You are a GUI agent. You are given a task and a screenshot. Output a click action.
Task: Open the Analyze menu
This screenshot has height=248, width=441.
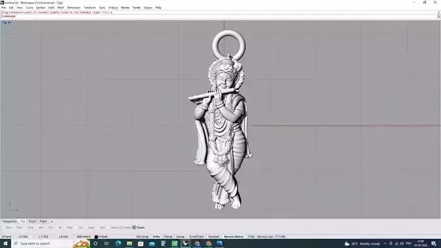pos(113,8)
